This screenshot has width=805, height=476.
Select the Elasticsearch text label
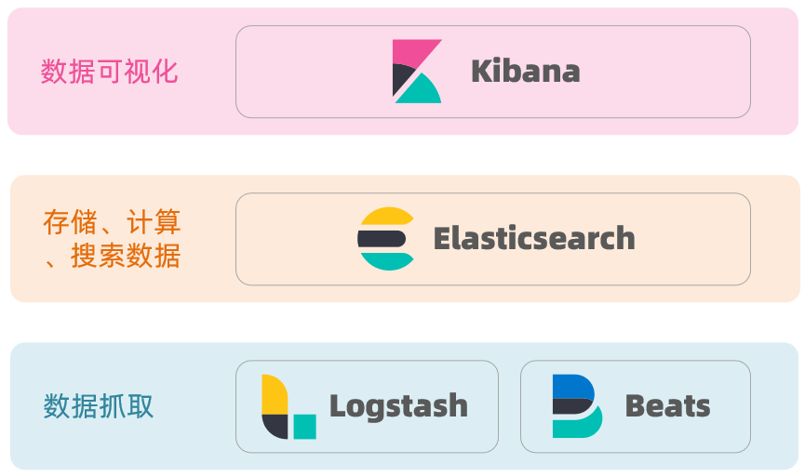(x=534, y=239)
